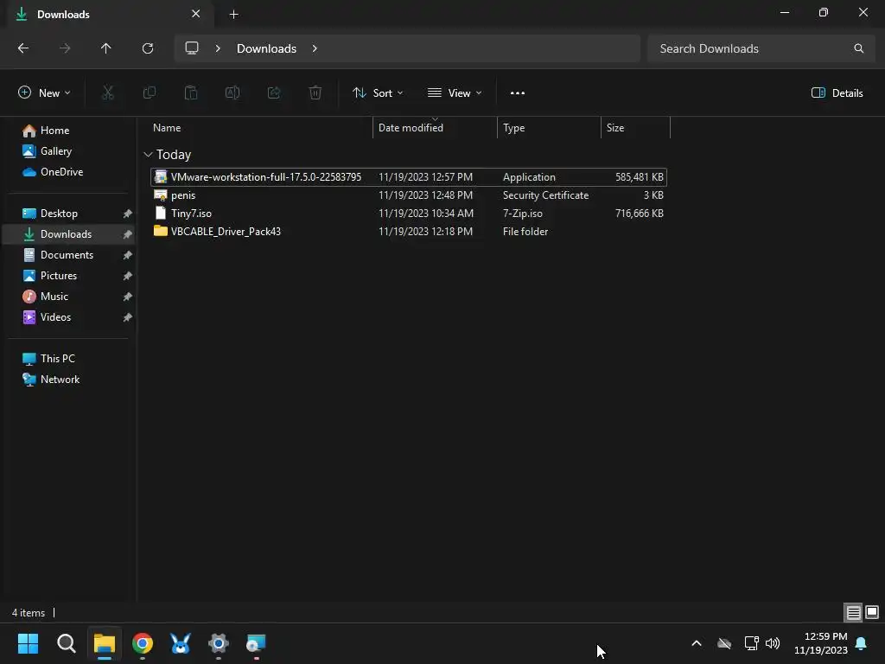Click the Copy icon in toolbar
This screenshot has width=885, height=664.
tap(149, 93)
